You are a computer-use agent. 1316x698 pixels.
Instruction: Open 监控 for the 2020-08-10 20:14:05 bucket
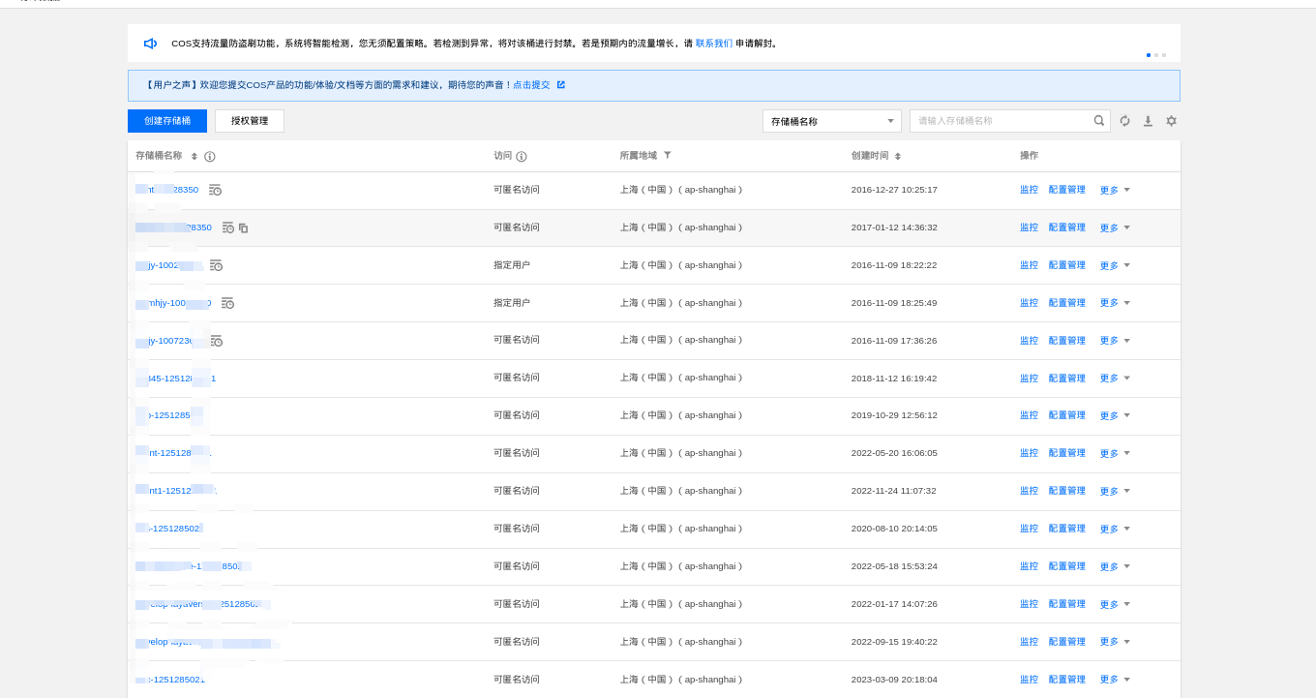1029,529
